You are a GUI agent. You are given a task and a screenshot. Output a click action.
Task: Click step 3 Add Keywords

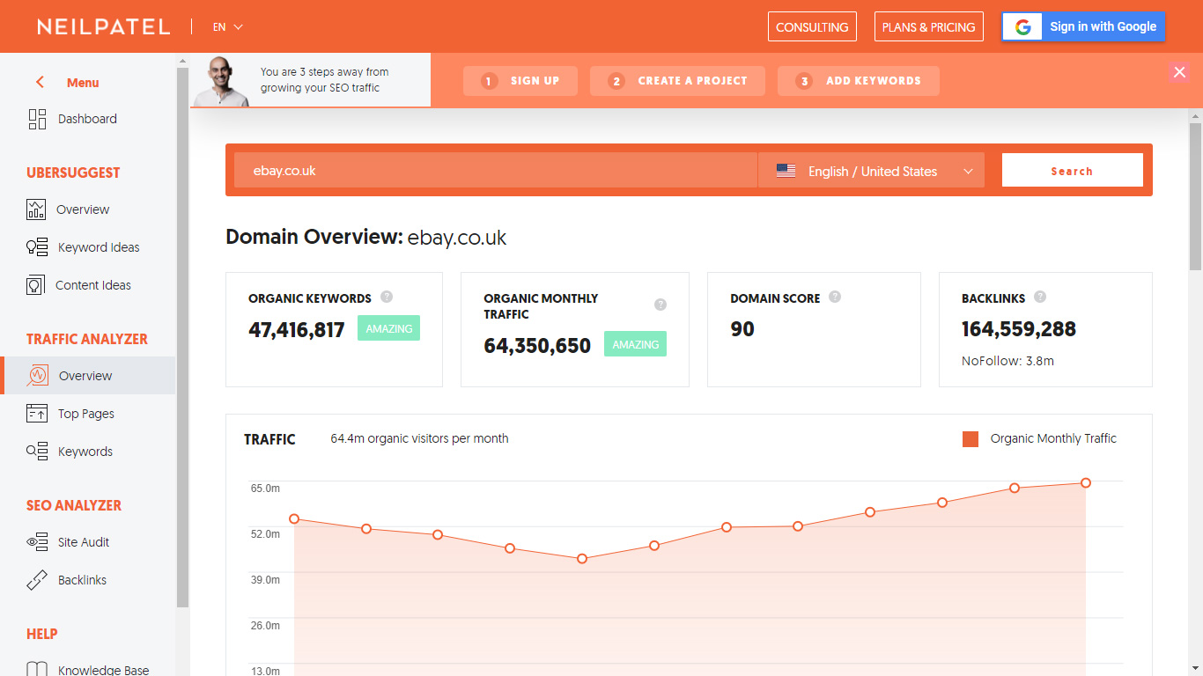click(859, 81)
